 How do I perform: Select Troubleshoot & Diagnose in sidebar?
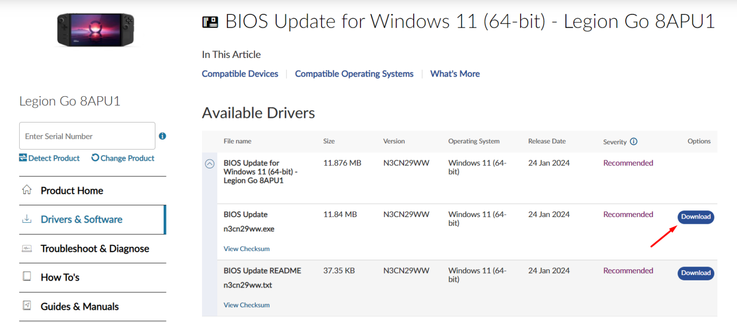click(95, 249)
